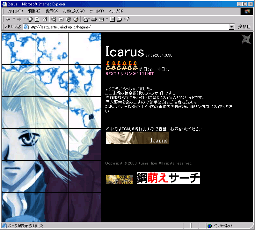This screenshot has width=255, height=230.
Task: Refresh the current page
Action: pyautogui.click(x=37, y=19)
